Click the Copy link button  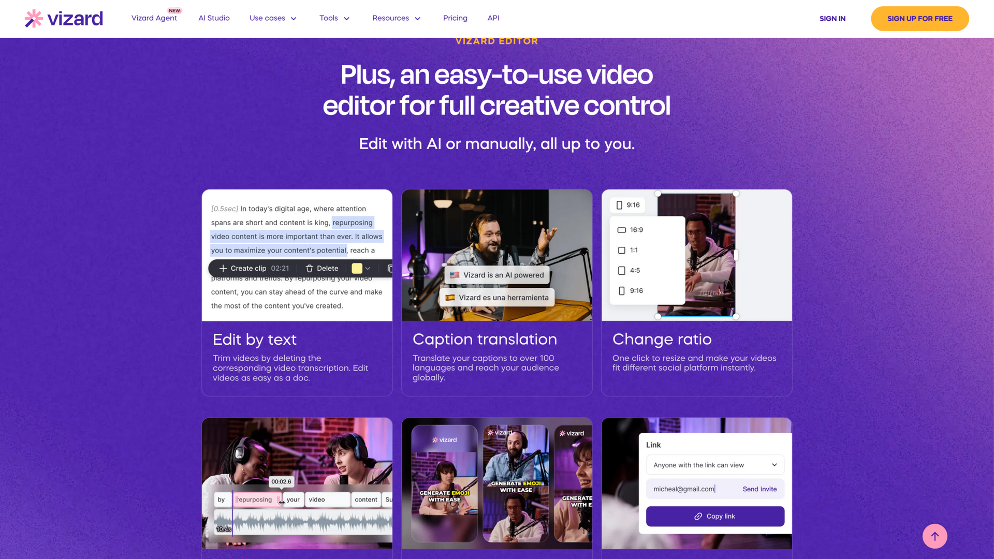715,516
